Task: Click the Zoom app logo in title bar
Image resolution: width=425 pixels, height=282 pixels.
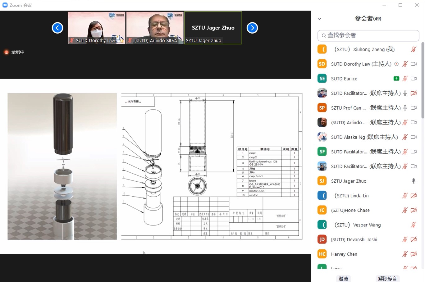Action: point(5,5)
